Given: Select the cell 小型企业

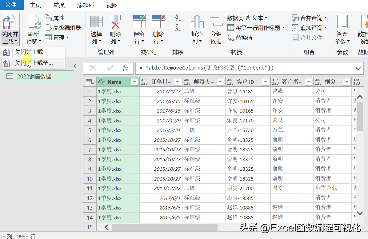Looking at the screenshot, I should point(332,188).
